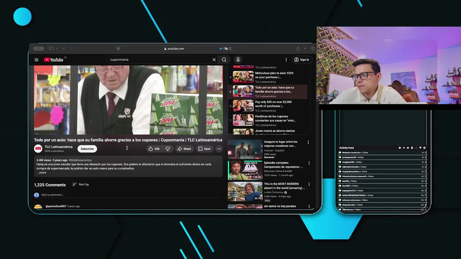Clear Activity Feed with trash icon

[x=412, y=148]
